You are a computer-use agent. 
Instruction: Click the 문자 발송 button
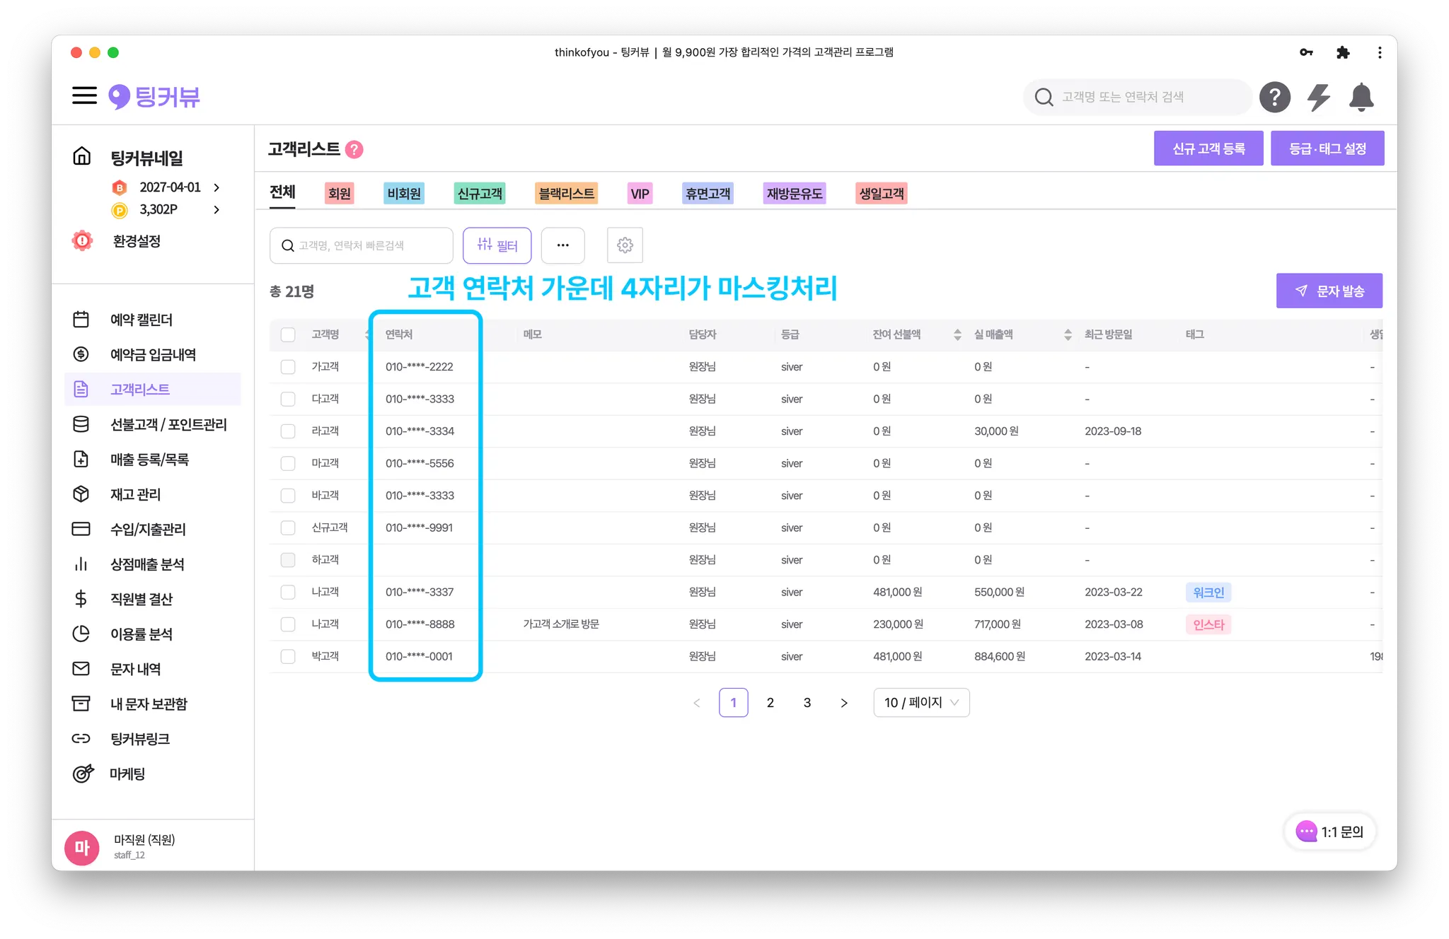[x=1329, y=291]
